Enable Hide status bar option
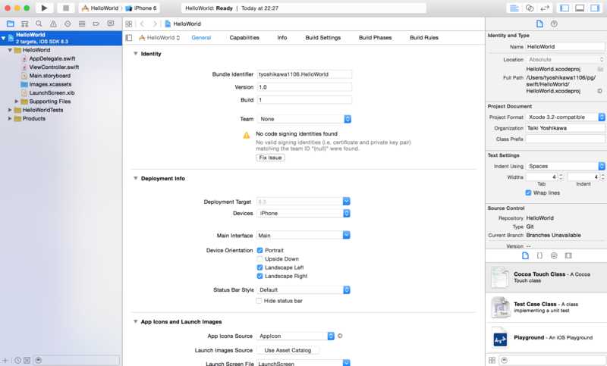Viewport: 607px width, 366px height. [x=259, y=301]
